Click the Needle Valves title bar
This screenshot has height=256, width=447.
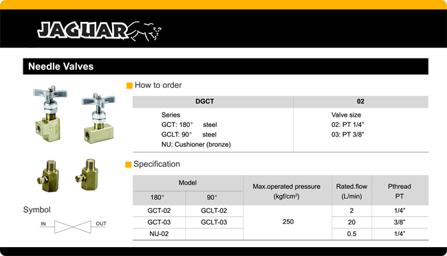[x=226, y=67]
